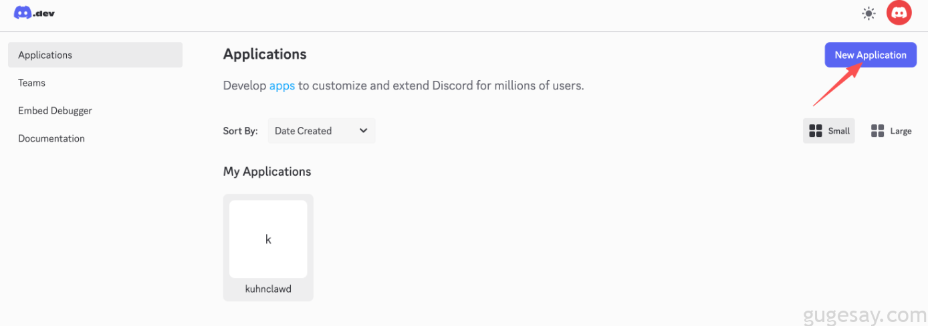Click the Discord logo in header

pos(23,13)
